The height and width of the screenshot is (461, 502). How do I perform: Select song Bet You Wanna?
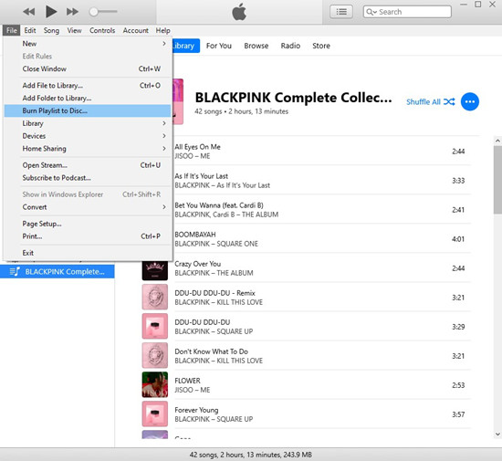[322, 210]
